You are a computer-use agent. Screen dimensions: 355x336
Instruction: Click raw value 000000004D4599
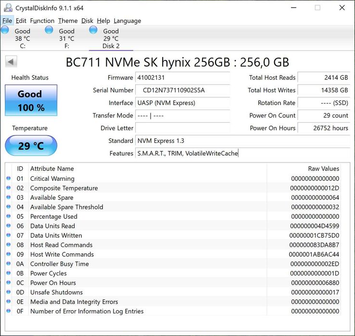(315, 226)
